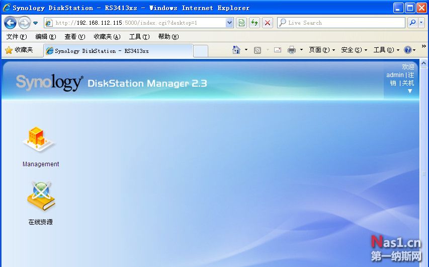Screen dimensions: 429x267
Task: Open a new blank tab
Action: [x=201, y=51]
